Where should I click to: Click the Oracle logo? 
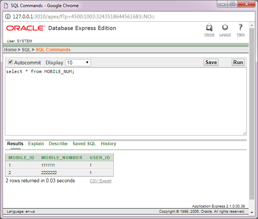25,28
